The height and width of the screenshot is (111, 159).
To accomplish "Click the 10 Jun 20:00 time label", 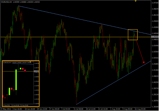I will [30, 109].
